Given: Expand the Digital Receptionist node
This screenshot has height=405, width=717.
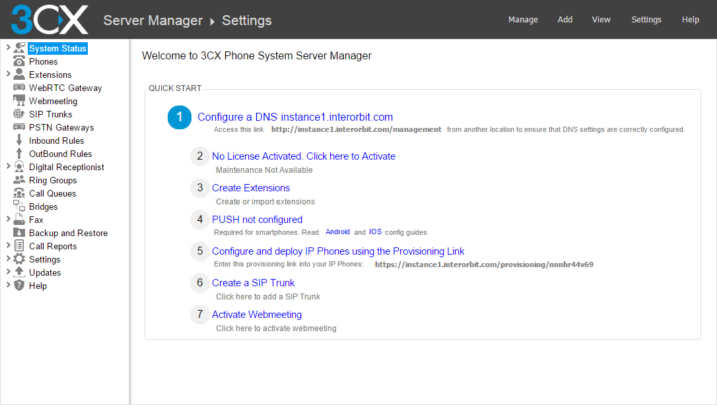Looking at the screenshot, I should tap(8, 166).
